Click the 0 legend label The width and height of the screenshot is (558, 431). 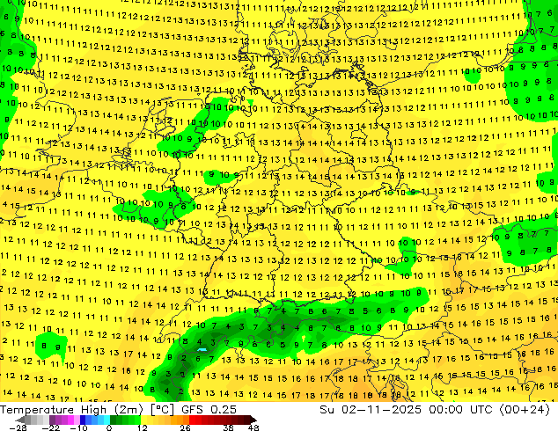point(109,427)
